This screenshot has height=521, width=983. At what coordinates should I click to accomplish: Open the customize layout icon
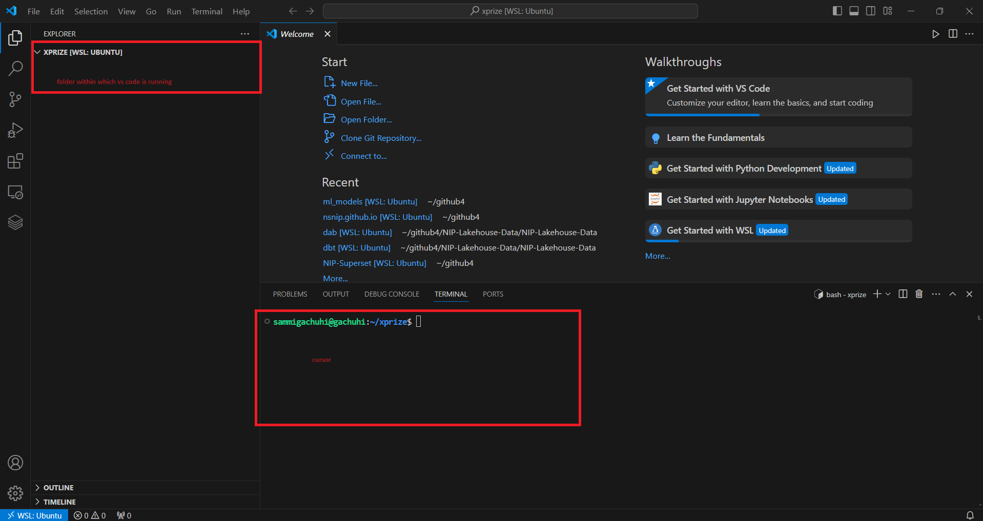(x=888, y=11)
